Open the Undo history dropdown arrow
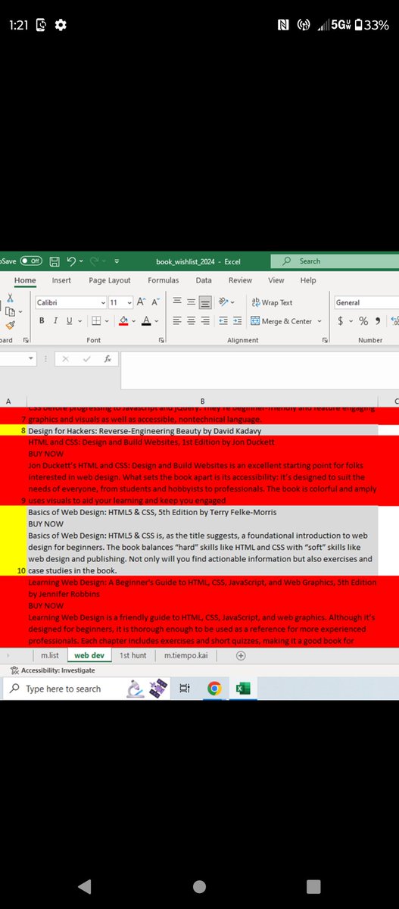 (82, 261)
